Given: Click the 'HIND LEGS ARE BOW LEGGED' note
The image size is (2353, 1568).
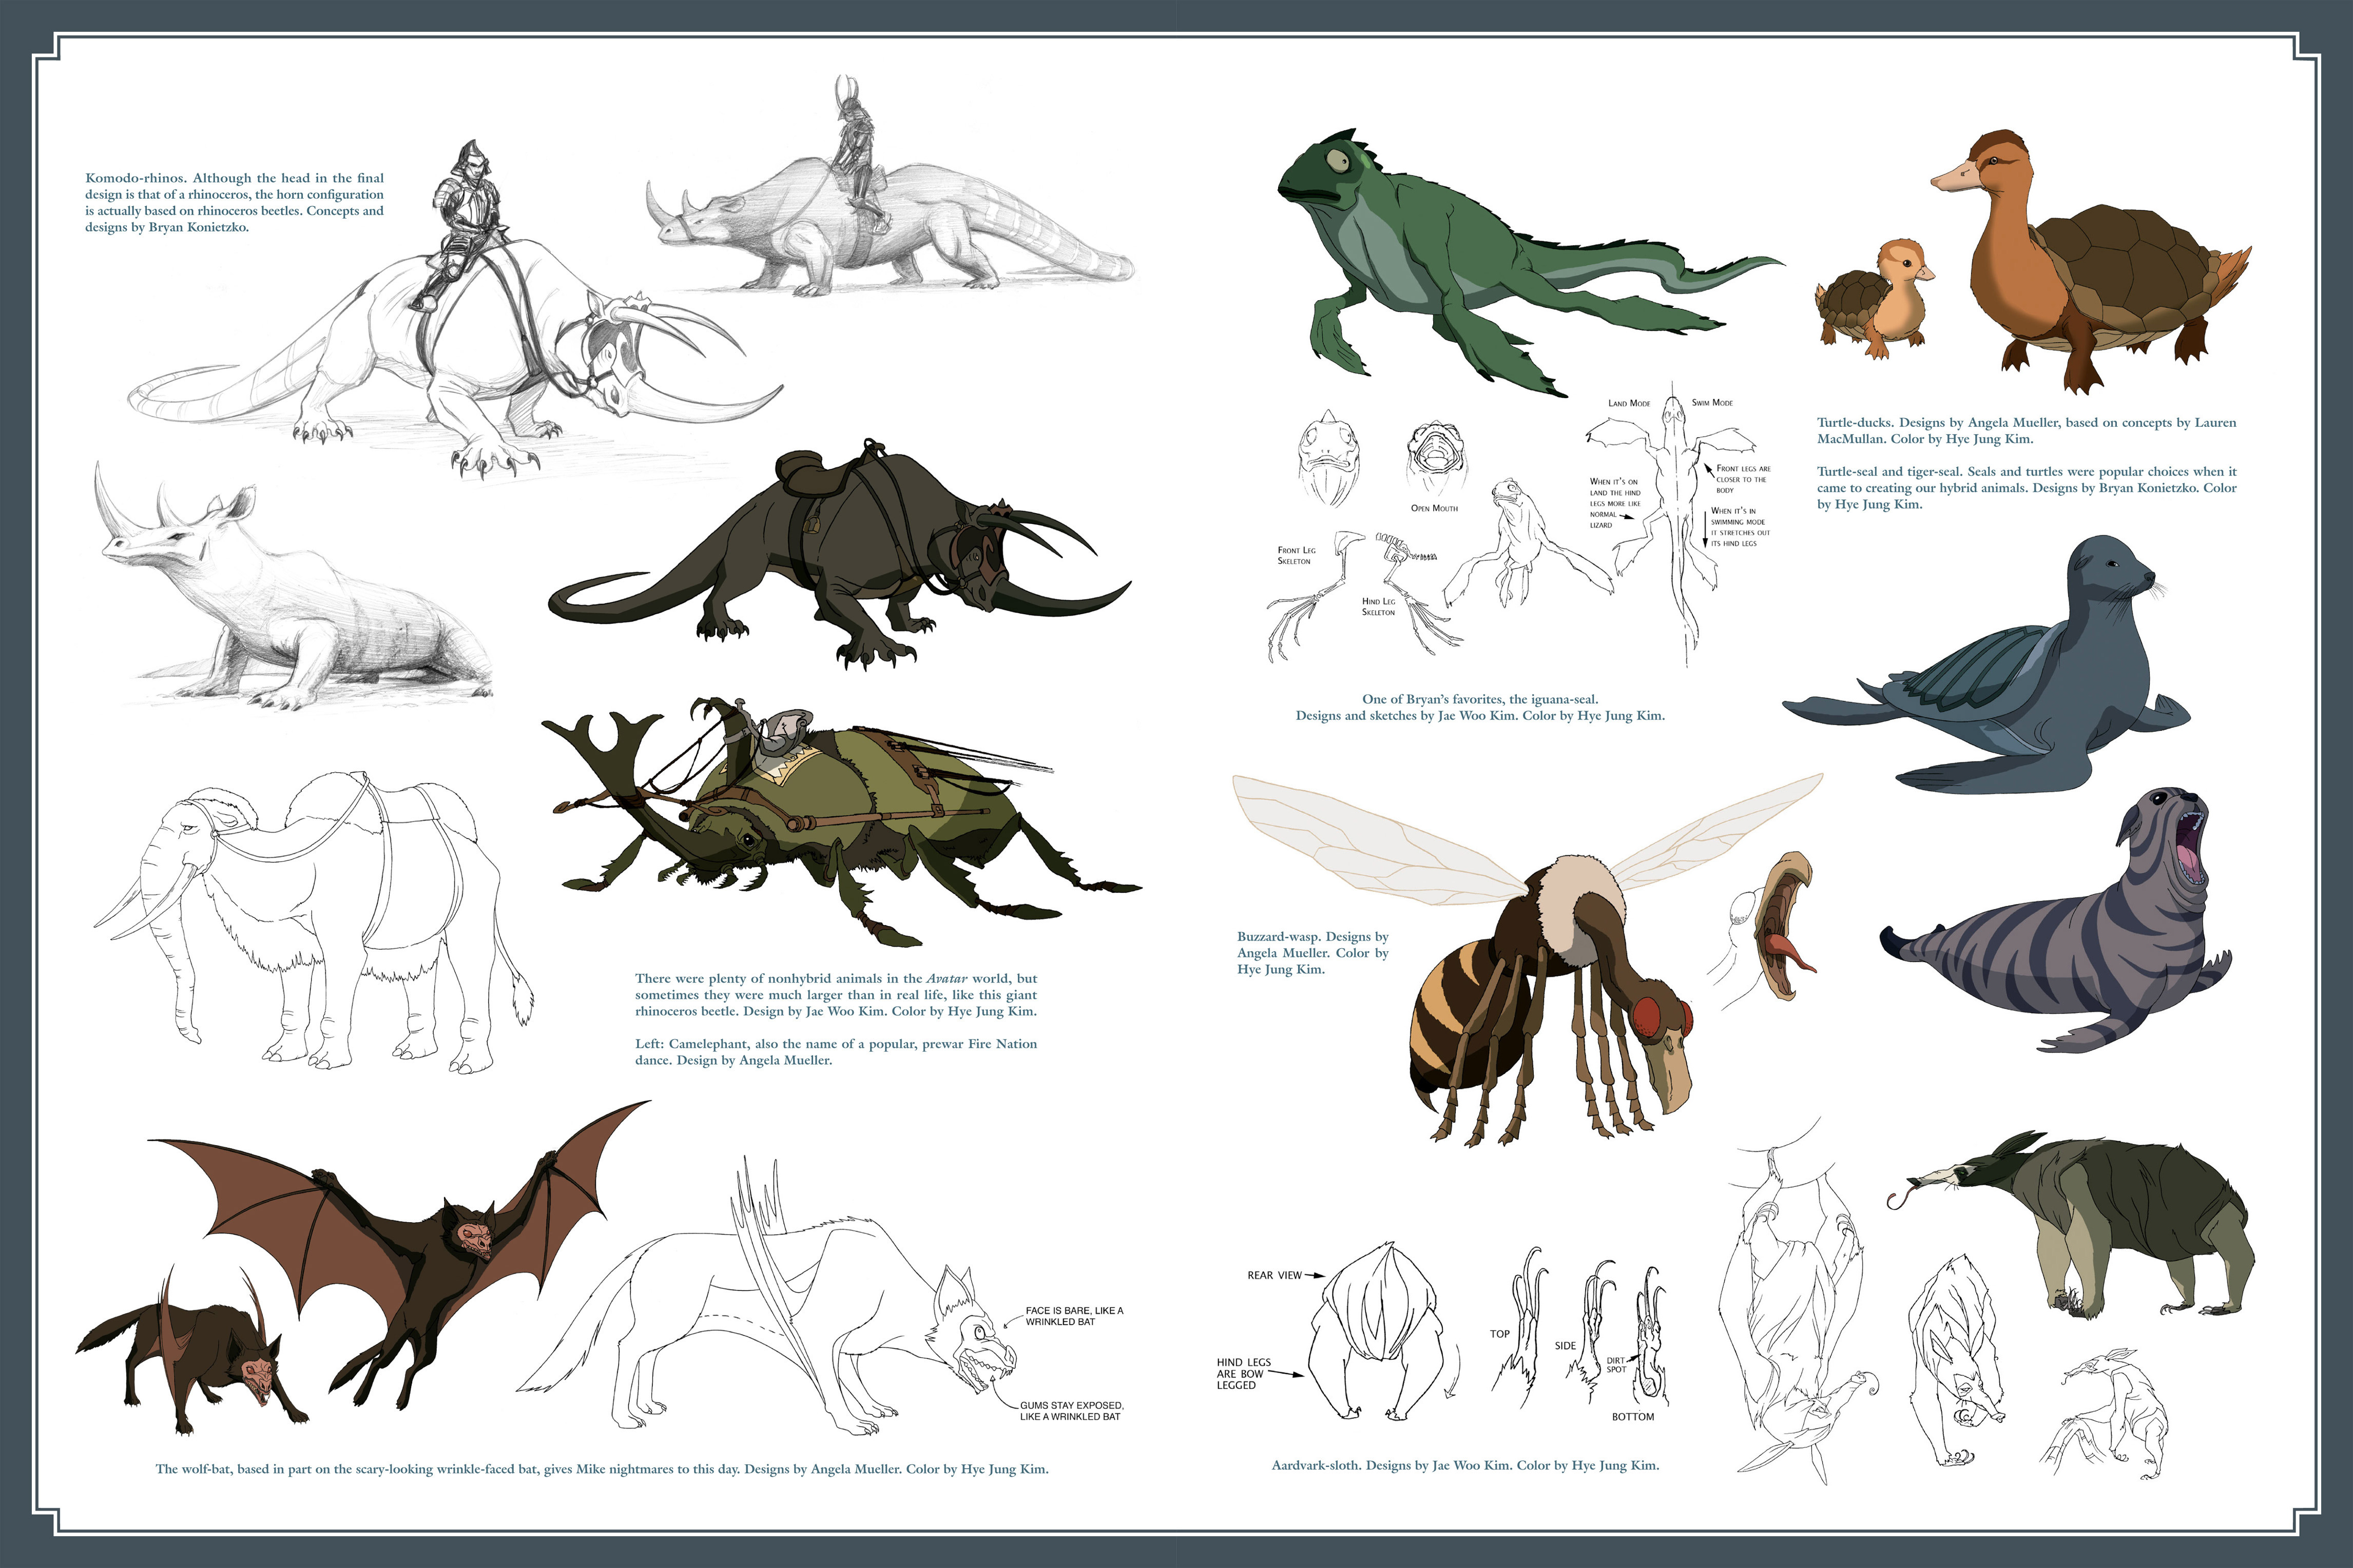Looking at the screenshot, I should pyautogui.click(x=1244, y=1373).
